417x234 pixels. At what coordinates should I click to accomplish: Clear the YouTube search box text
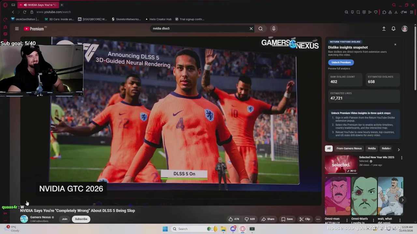(x=251, y=29)
